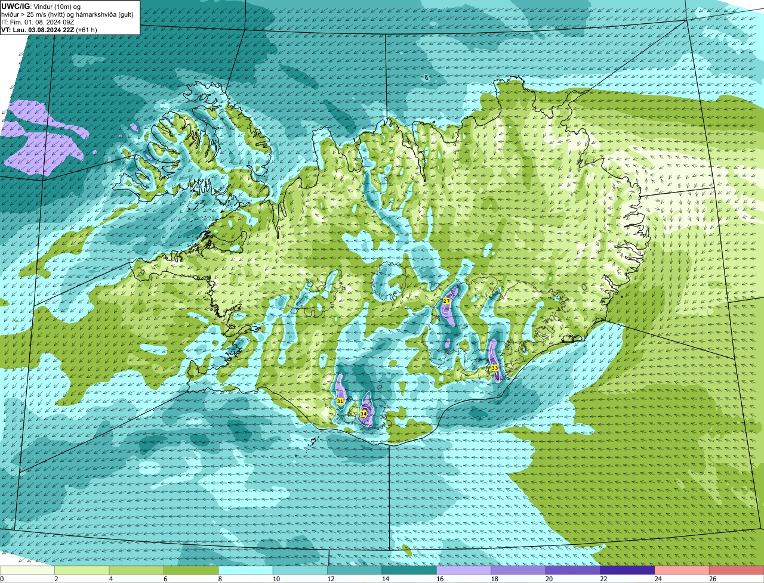Click the yellow gust label 27
Viewport: 764px width, 583px height.
(x=446, y=302)
